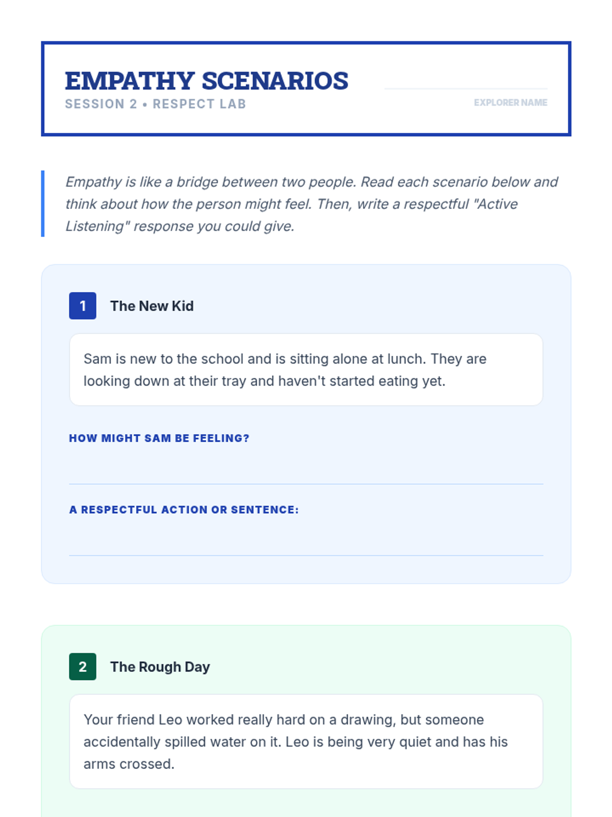
Task: Click the number 1 badge icon
Action: coord(83,306)
